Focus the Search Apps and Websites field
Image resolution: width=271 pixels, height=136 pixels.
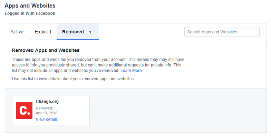click(222, 32)
